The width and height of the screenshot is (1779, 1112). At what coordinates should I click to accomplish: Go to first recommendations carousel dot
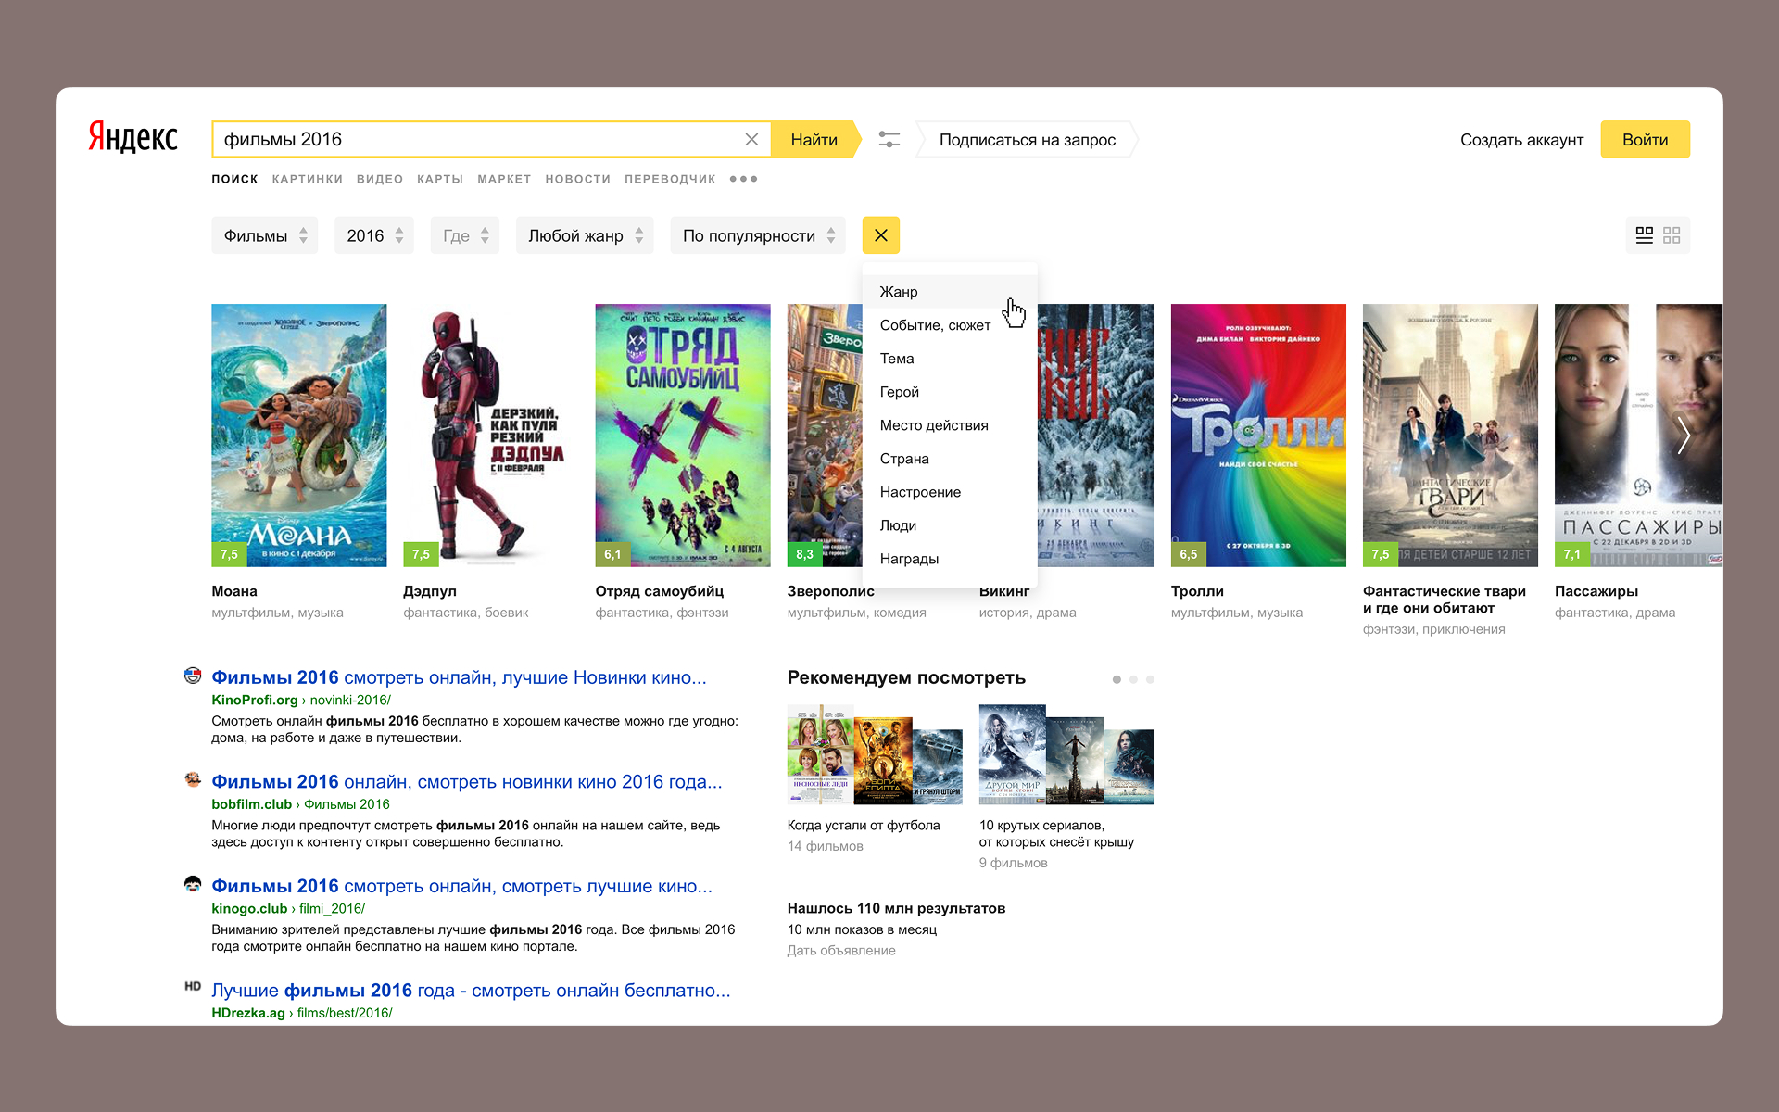tap(1117, 679)
